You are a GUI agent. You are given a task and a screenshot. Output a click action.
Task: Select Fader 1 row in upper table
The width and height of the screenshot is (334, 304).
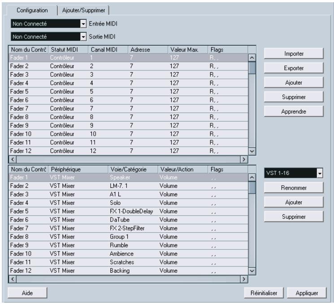128,57
